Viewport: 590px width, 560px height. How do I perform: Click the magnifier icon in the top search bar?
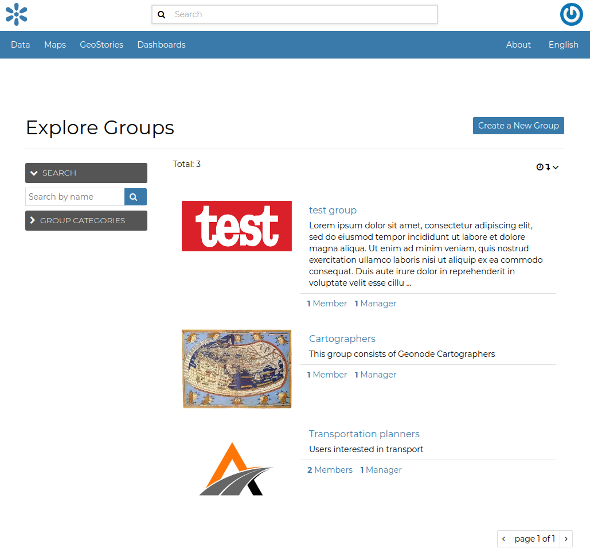click(x=161, y=14)
